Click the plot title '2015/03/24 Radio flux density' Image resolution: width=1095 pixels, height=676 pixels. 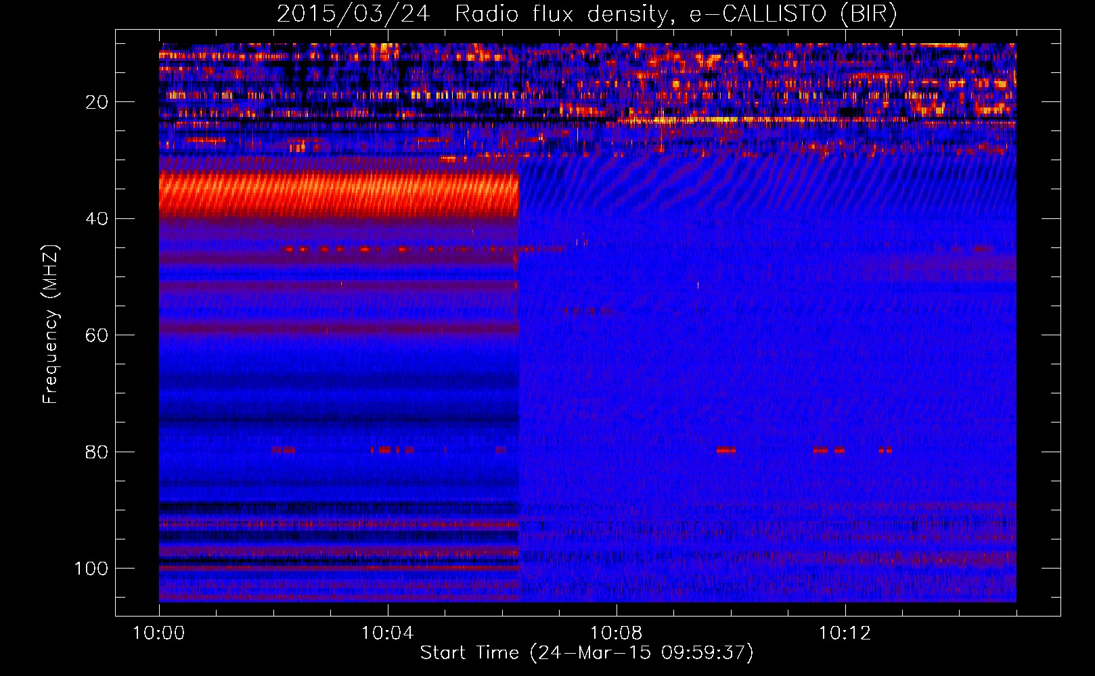pyautogui.click(x=587, y=14)
